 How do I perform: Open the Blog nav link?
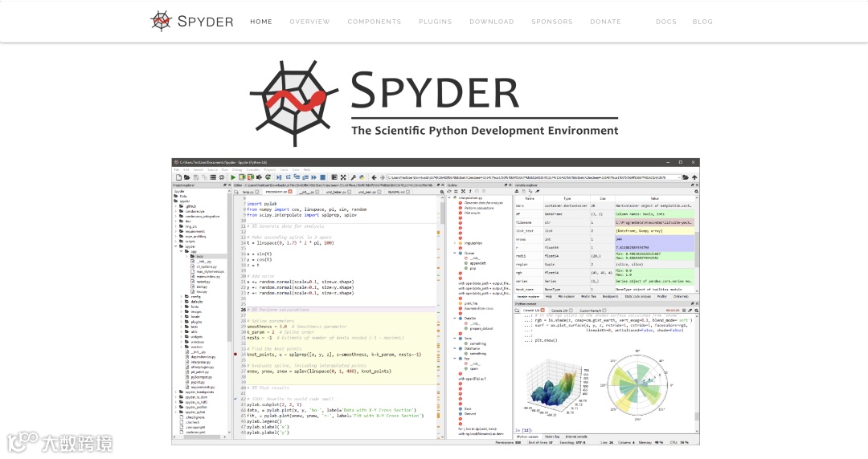(702, 22)
